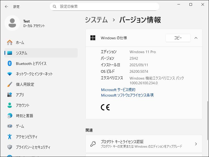This screenshot has width=209, height=157.
Task: Click the アカウント person icon
Action: coord(10,105)
